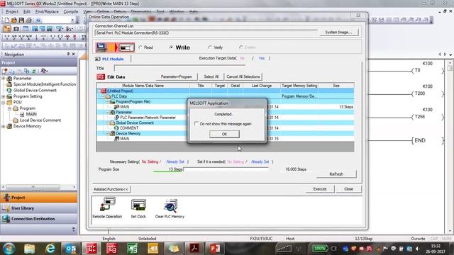Click the Print toolbar icon
Image resolution: width=454 pixels, height=255 pixels.
[x=29, y=21]
